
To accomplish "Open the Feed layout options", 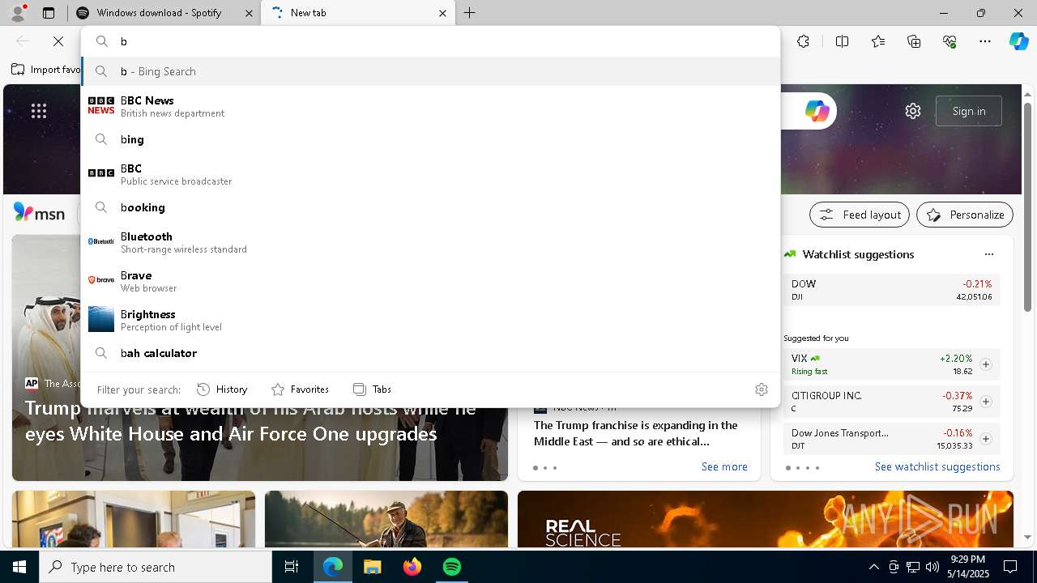I will point(860,215).
